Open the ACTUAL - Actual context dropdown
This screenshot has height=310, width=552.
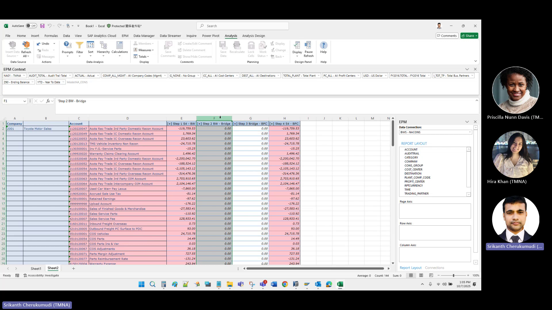tap(98, 75)
